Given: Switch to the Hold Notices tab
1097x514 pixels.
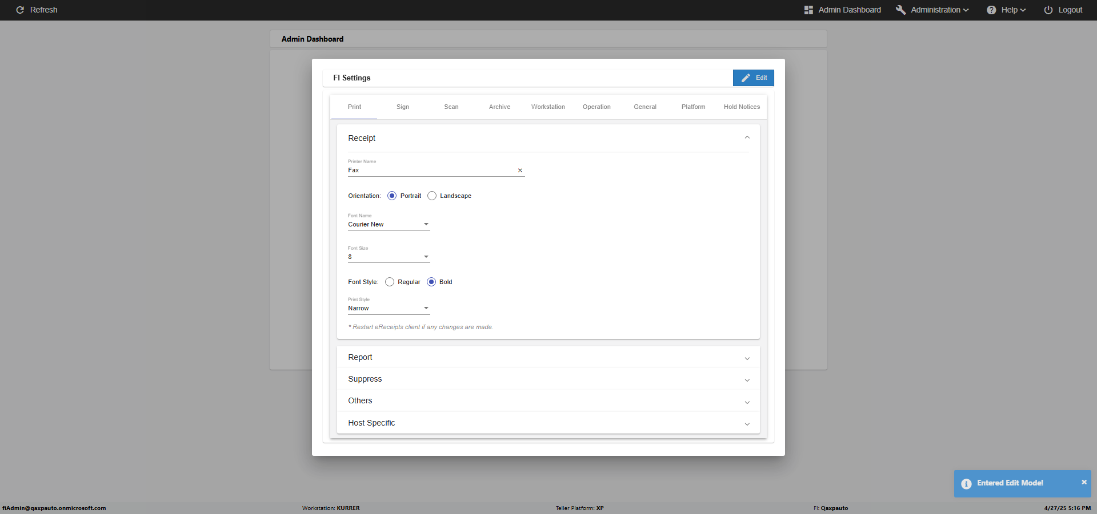Looking at the screenshot, I should point(742,107).
